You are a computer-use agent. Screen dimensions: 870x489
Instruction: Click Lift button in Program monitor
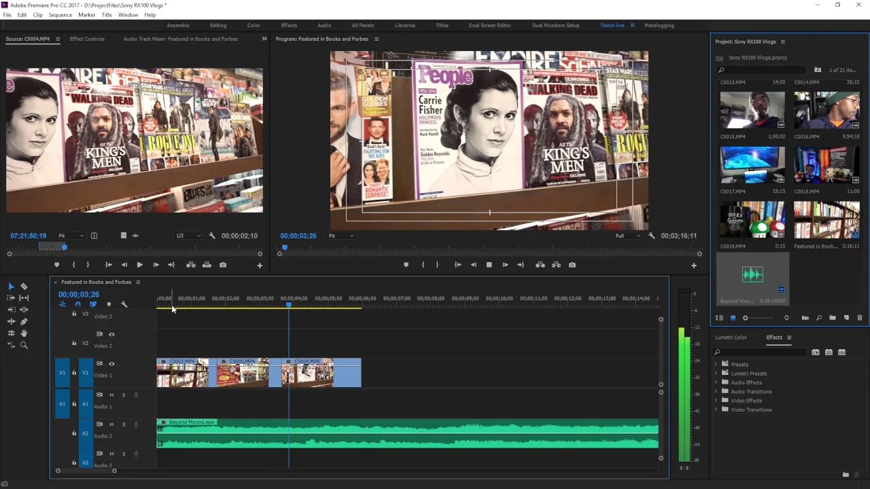pos(540,265)
